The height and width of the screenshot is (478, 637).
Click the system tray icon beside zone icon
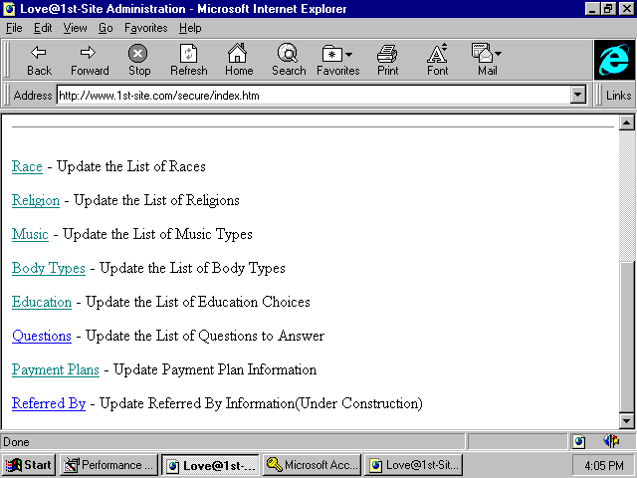pyautogui.click(x=611, y=440)
